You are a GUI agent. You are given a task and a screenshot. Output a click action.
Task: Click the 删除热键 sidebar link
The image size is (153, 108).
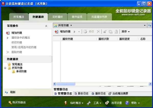click(17, 52)
